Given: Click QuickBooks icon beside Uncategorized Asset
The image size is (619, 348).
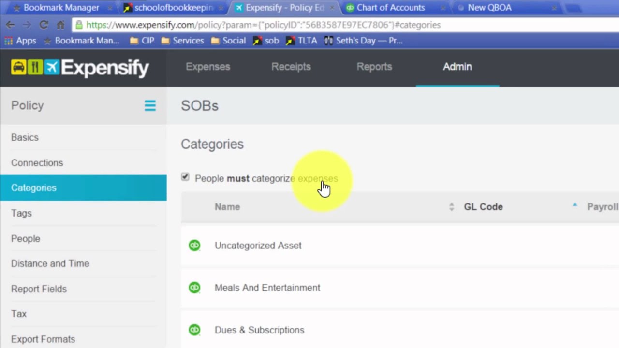Looking at the screenshot, I should pyautogui.click(x=194, y=246).
